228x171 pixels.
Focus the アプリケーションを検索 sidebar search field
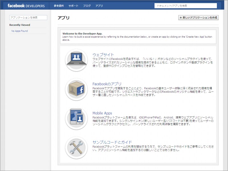(28, 18)
